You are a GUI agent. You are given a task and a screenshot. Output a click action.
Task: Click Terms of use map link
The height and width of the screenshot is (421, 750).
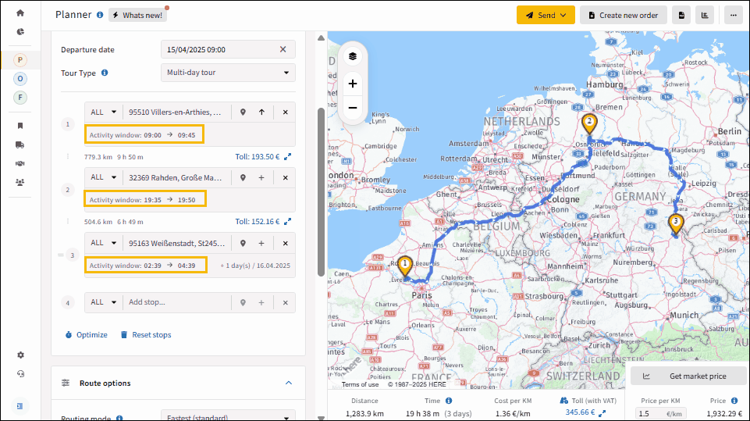pyautogui.click(x=360, y=384)
